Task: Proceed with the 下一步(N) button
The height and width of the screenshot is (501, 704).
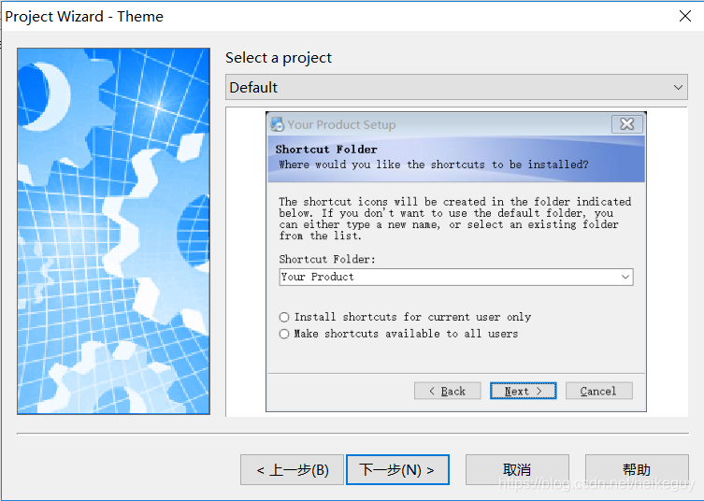Action: tap(397, 470)
